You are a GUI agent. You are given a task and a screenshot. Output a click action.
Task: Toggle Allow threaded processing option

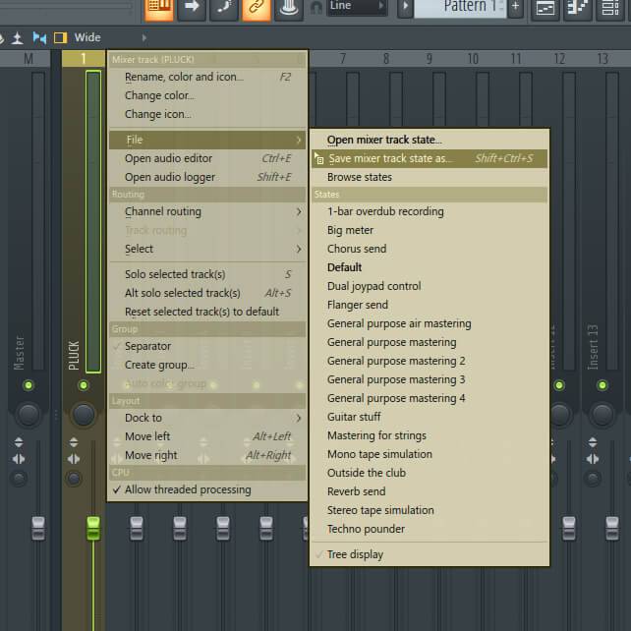tap(187, 489)
